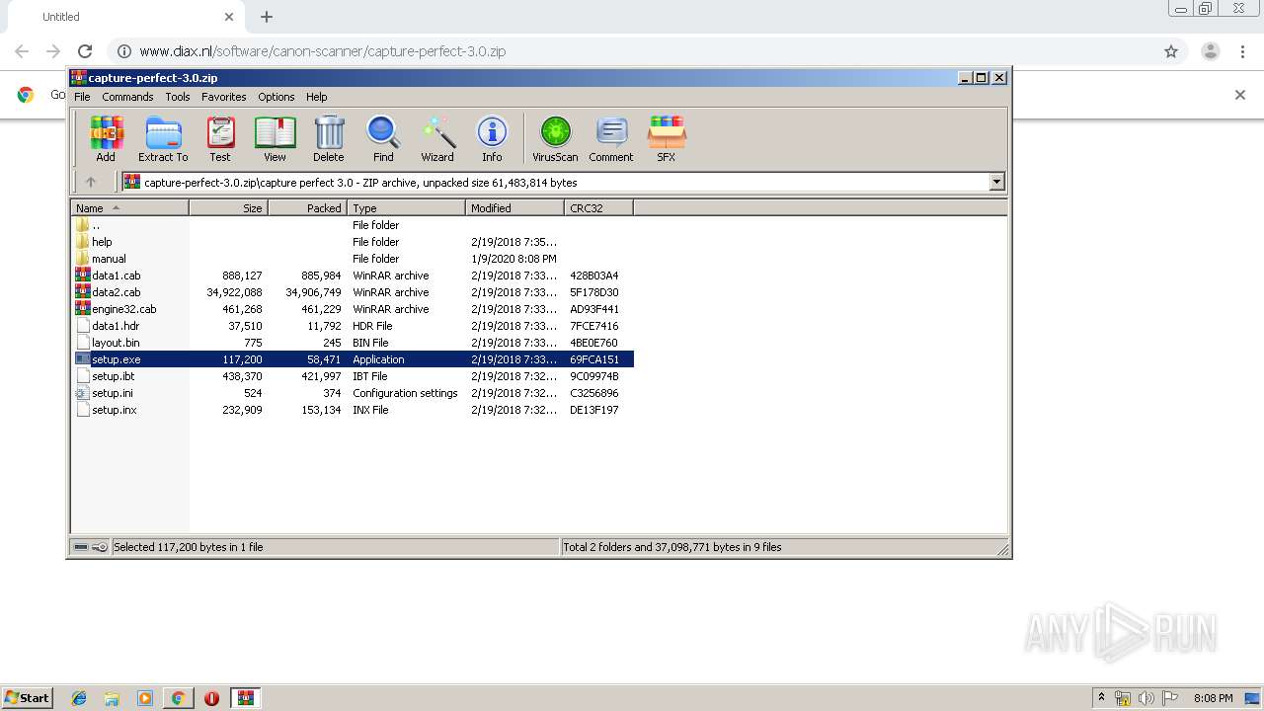Sort by the CRC32 column header
This screenshot has height=711, width=1264.
coord(598,208)
